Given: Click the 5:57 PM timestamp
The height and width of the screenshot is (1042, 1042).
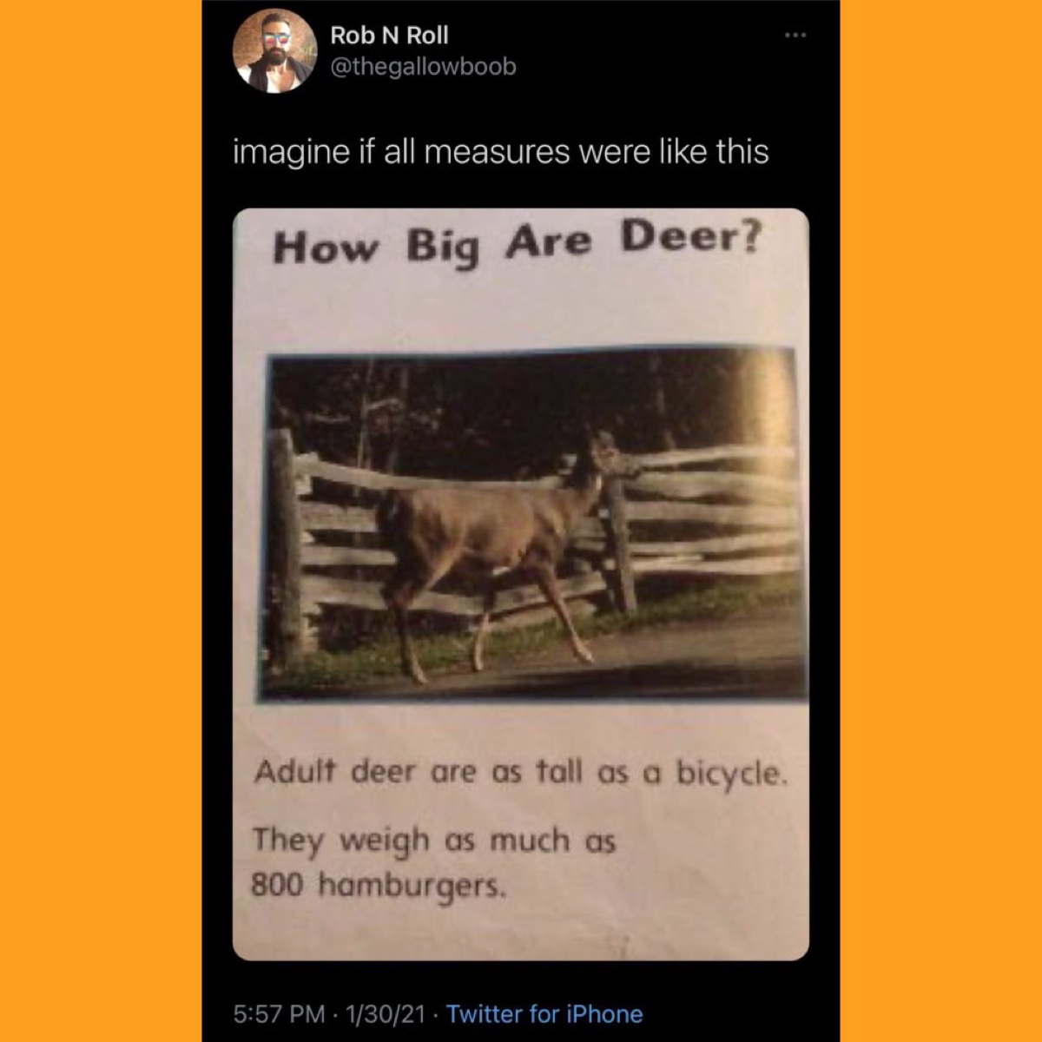Looking at the screenshot, I should (x=279, y=1014).
